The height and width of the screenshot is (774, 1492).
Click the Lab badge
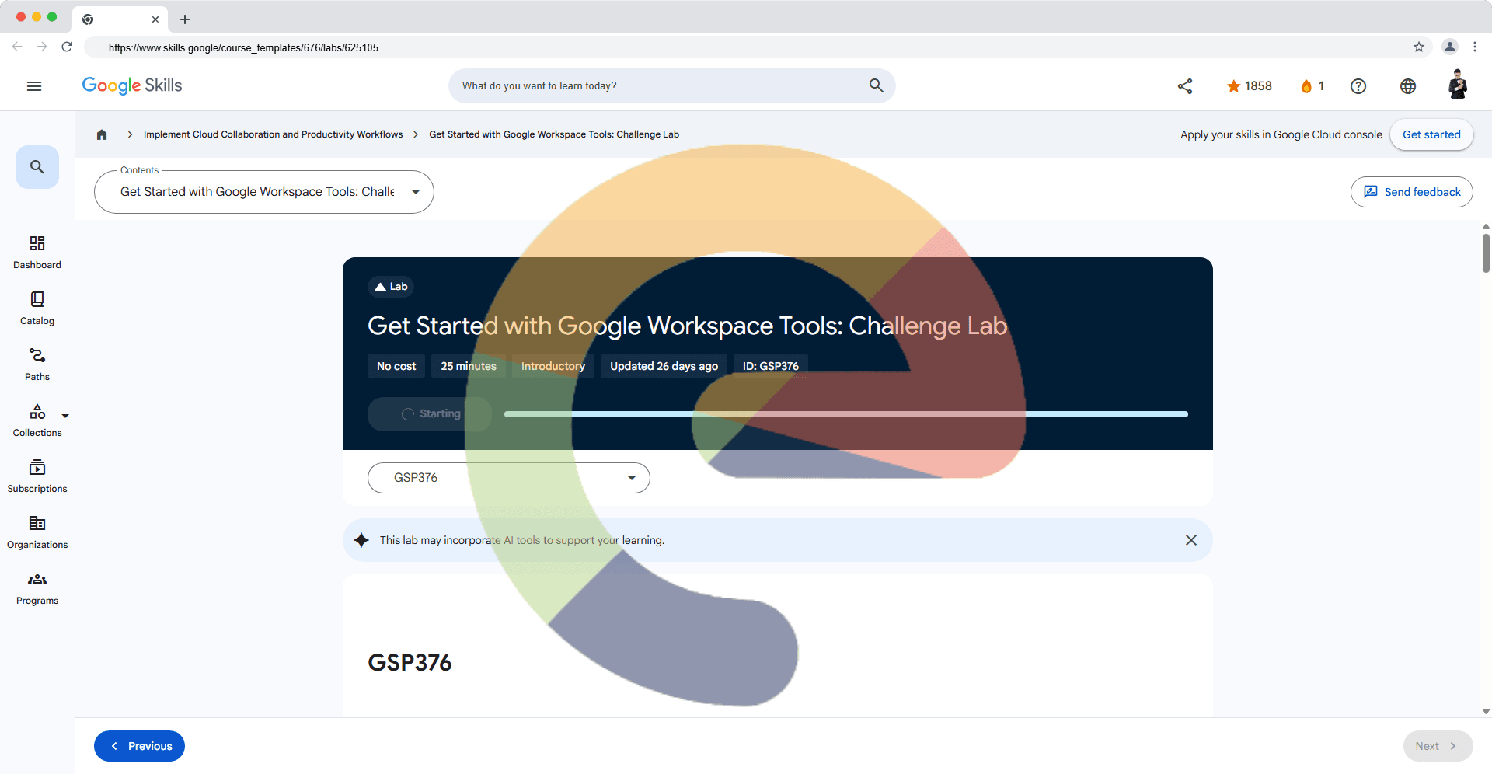[391, 287]
